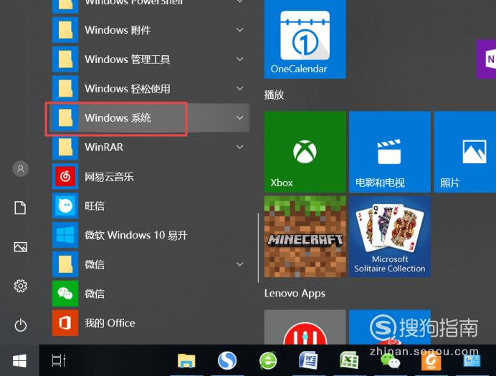This screenshot has width=496, height=376.
Task: Click the Power icon in the sidebar
Action: pyautogui.click(x=21, y=325)
